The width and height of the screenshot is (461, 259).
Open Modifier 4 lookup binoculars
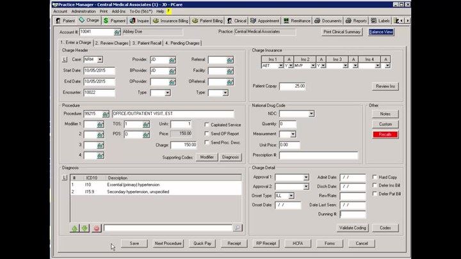pyautogui.click(x=101, y=155)
